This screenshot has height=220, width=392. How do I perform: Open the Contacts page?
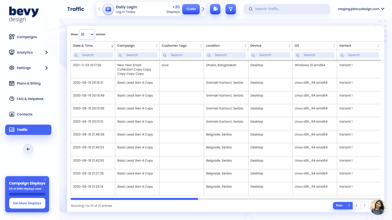[x=24, y=114]
